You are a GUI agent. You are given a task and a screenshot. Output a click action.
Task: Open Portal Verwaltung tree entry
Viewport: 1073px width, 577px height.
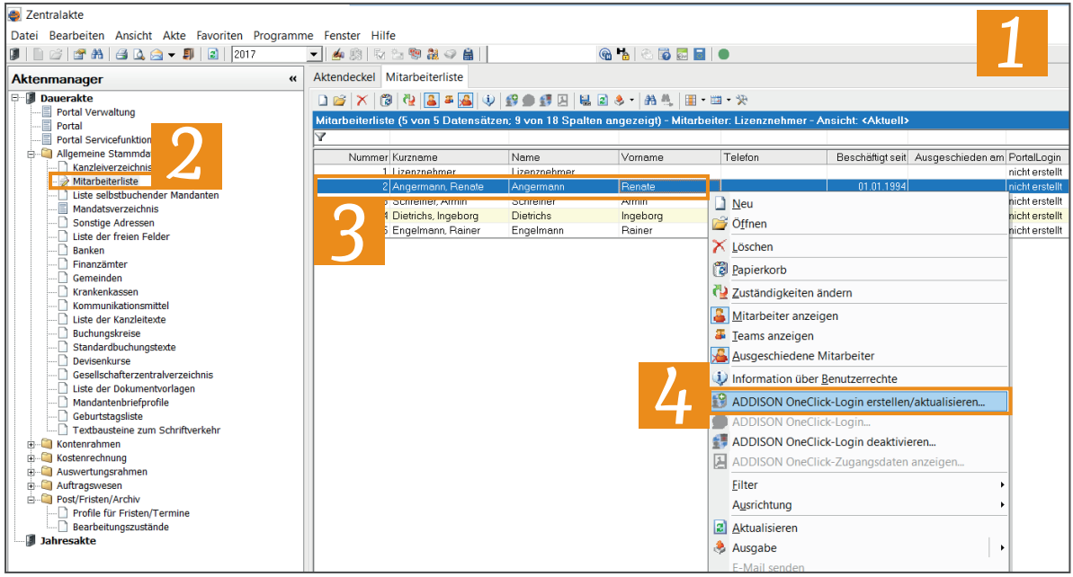(96, 112)
